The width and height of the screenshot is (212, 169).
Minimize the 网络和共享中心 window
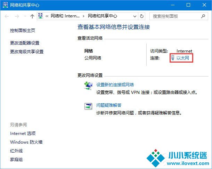point(173,5)
